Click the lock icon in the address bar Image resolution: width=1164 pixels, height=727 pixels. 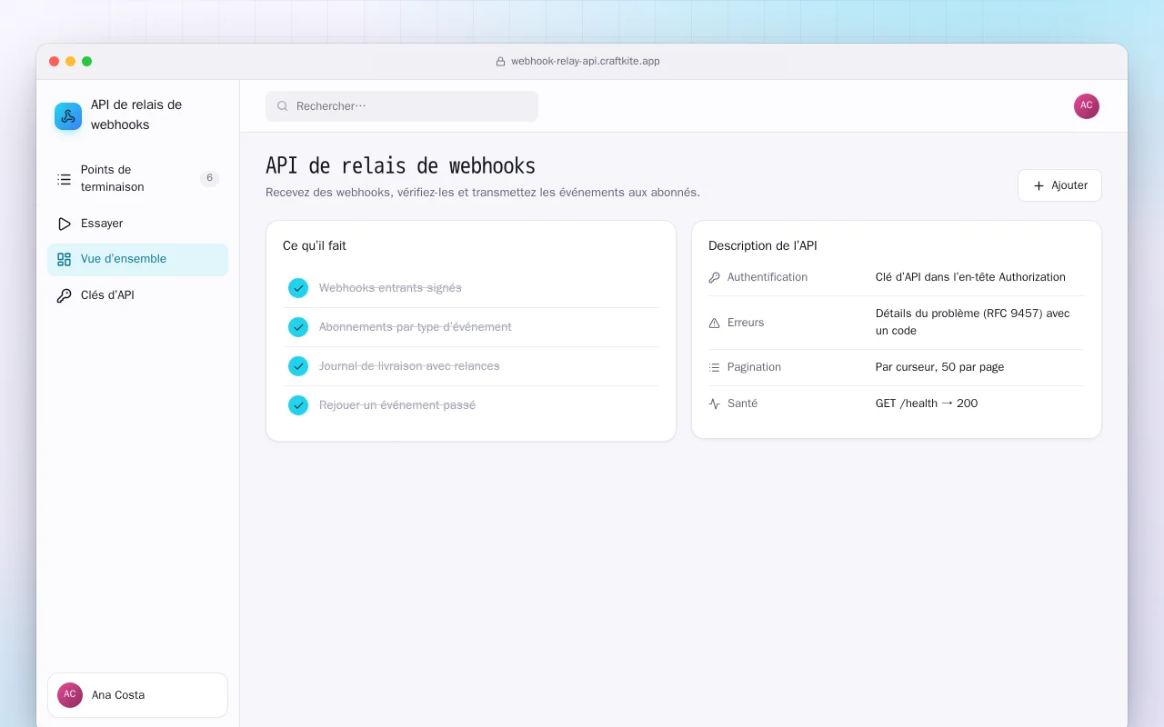500,62
